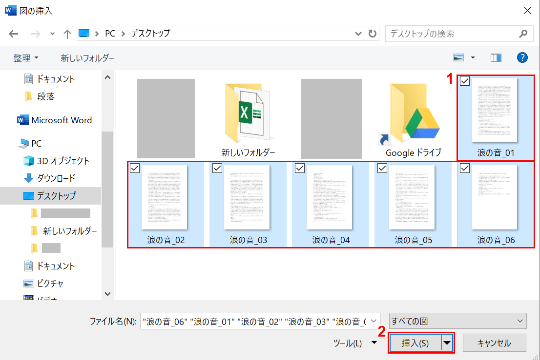Click the キャンセル button
The height and width of the screenshot is (360, 540).
click(x=494, y=343)
